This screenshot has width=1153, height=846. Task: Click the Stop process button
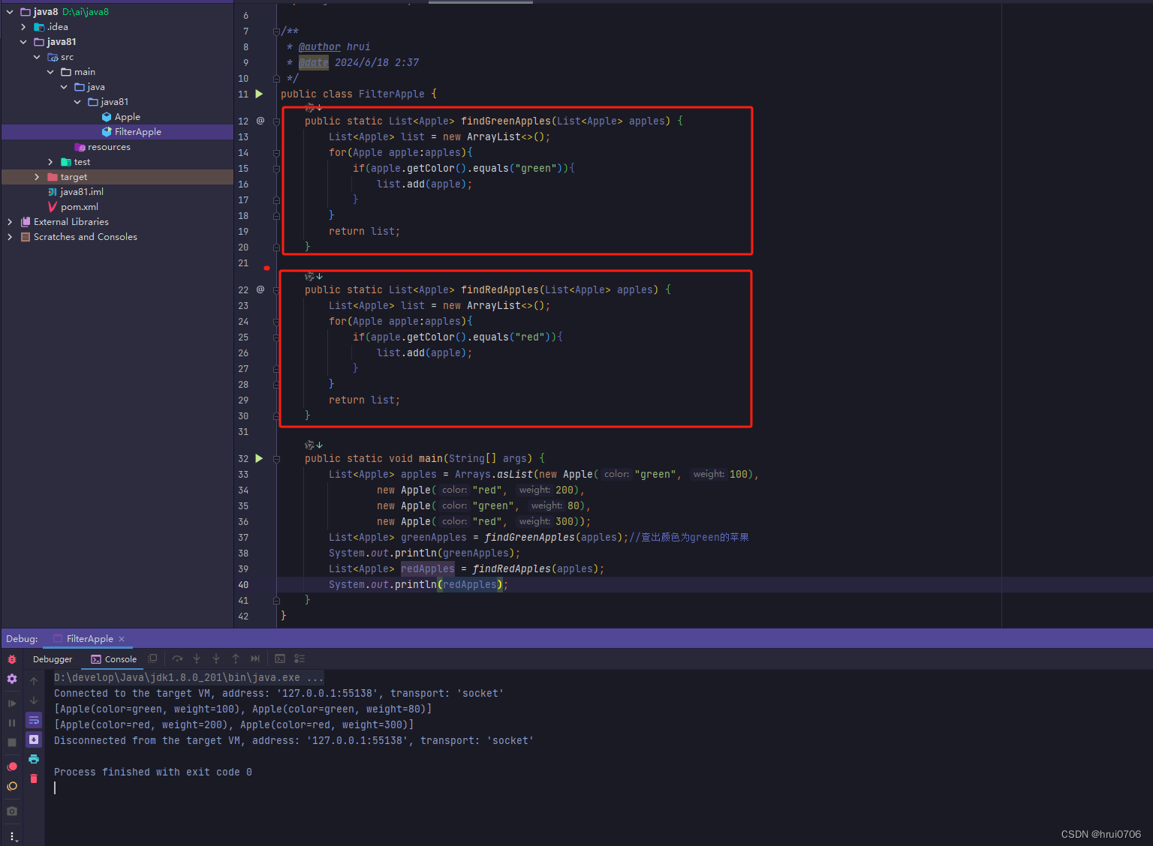coord(12,742)
